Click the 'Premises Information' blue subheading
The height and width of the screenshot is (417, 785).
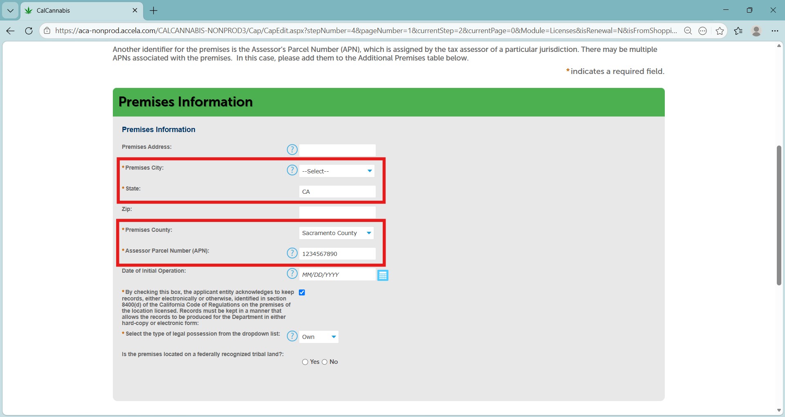pyautogui.click(x=159, y=130)
